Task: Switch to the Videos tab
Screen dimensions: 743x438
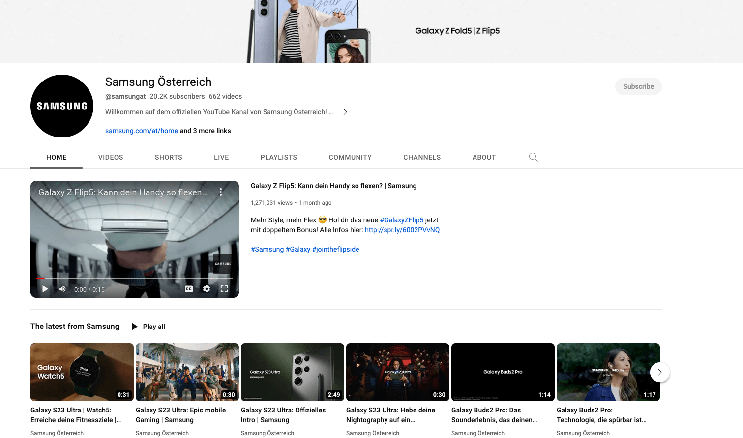Action: [111, 157]
